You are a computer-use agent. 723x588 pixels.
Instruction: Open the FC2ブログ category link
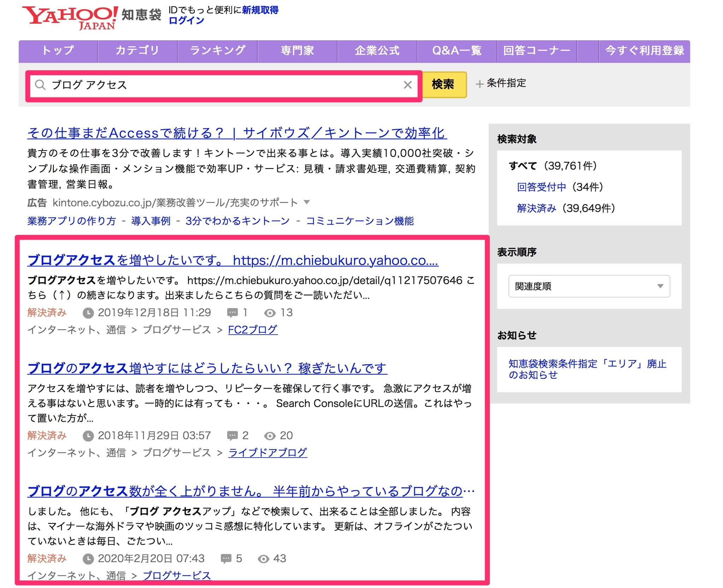pos(253,330)
